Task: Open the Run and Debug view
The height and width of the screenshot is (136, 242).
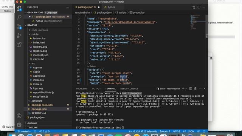Action: tap(19, 36)
